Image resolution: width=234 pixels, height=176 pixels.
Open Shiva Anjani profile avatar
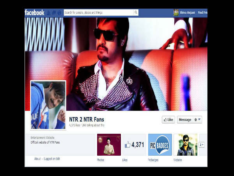[x=176, y=13]
